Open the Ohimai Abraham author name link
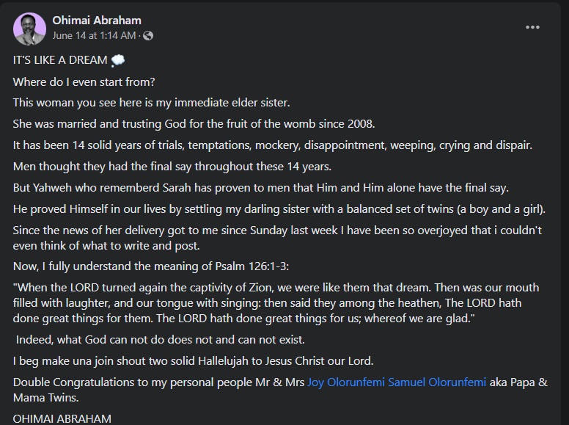569x425 pixels. coord(97,21)
